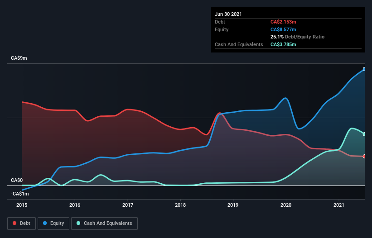Click the Debt row label in tooltip
Viewport: 372px width, 238px height.
[x=220, y=22]
